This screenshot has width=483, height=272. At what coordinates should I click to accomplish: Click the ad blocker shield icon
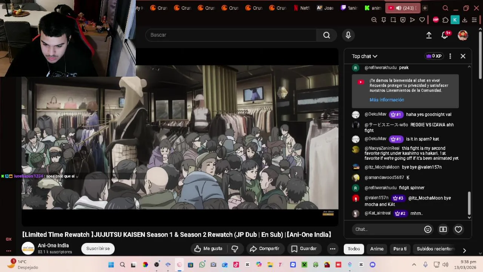pyautogui.click(x=403, y=20)
